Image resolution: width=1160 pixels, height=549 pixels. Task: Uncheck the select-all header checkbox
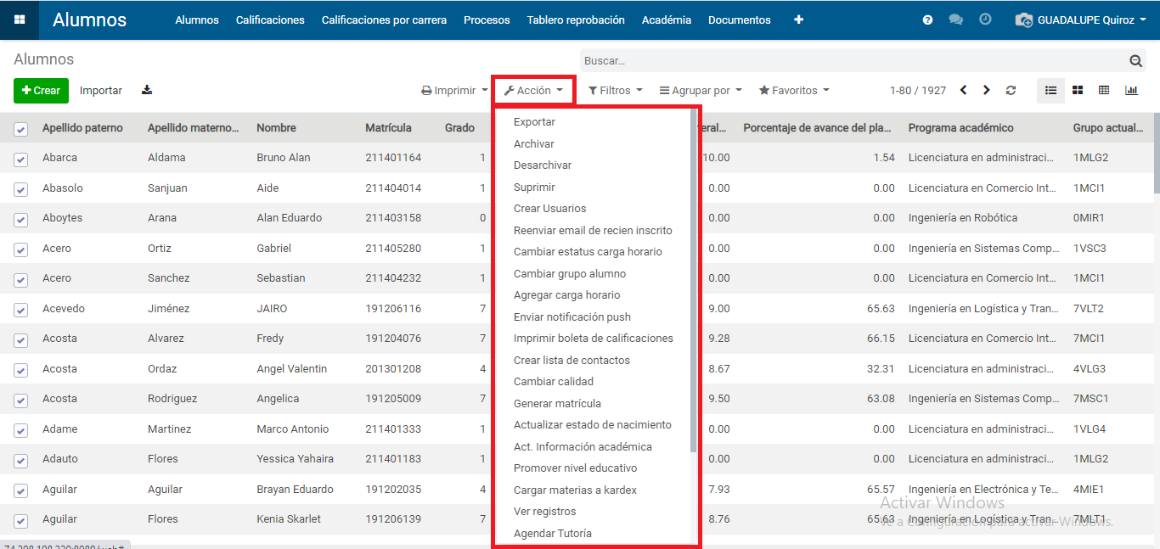[21, 129]
